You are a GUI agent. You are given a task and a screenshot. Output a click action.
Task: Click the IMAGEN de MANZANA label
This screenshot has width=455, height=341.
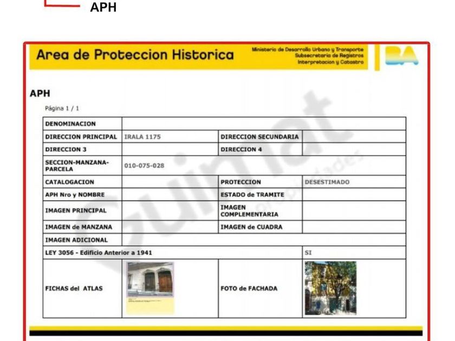click(79, 227)
